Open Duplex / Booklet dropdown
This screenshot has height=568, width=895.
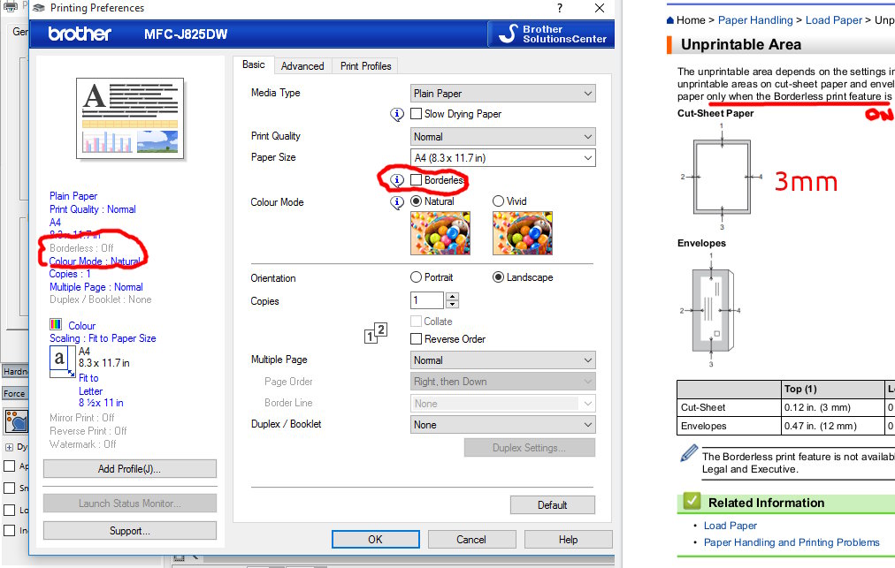click(x=503, y=425)
